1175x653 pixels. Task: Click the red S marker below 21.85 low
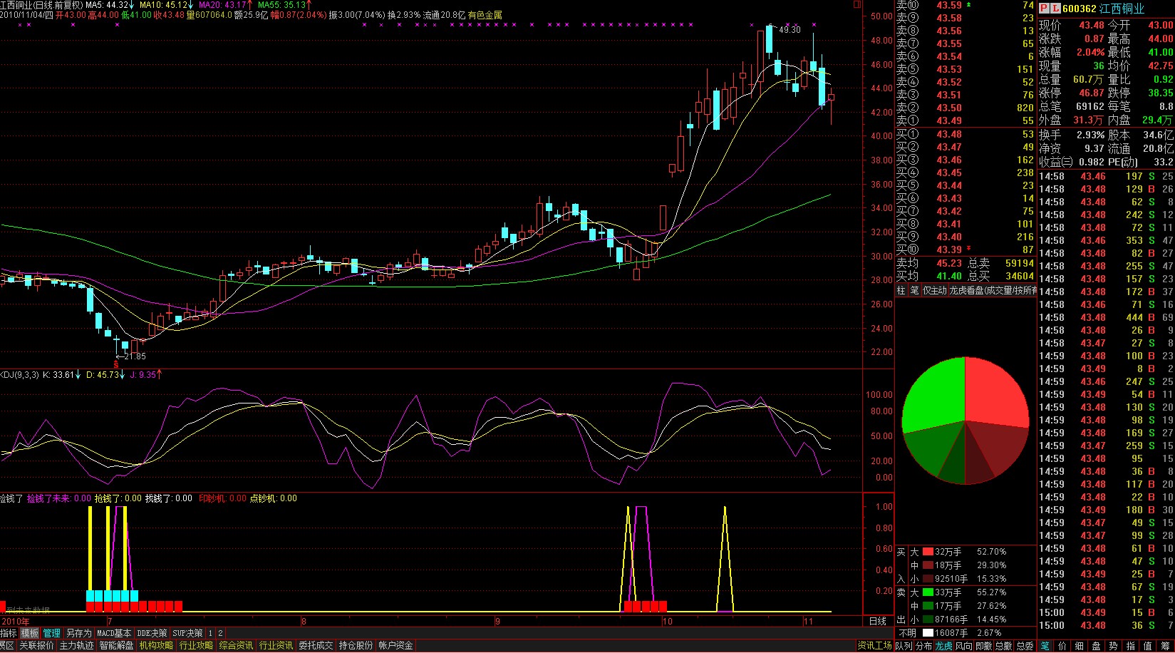[116, 364]
